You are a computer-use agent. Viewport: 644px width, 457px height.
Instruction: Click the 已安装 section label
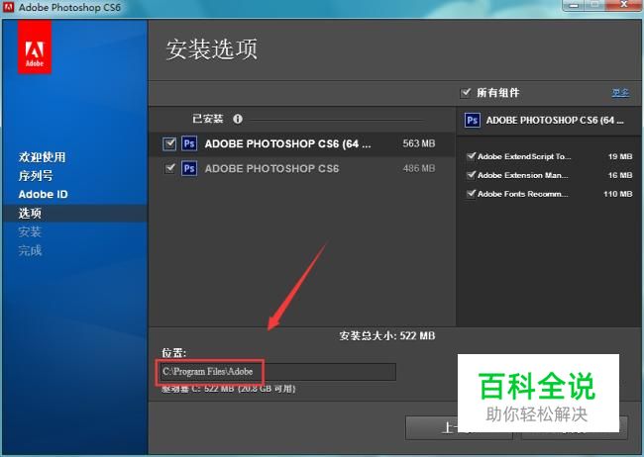coord(208,119)
